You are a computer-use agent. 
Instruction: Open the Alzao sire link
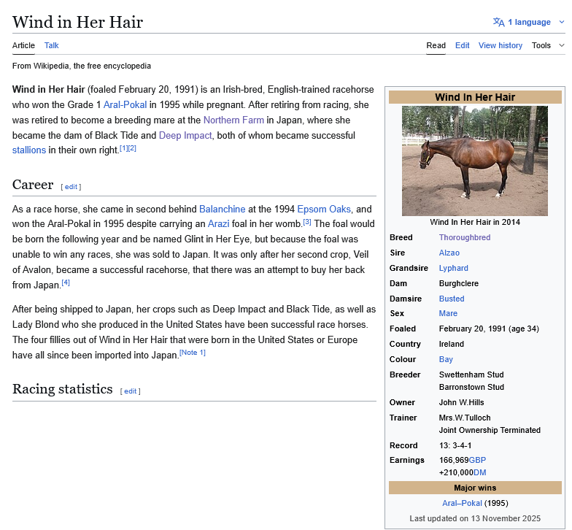[449, 253]
